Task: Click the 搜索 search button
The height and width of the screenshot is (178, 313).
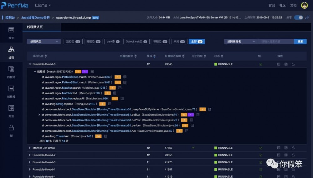Action: [x=300, y=42]
